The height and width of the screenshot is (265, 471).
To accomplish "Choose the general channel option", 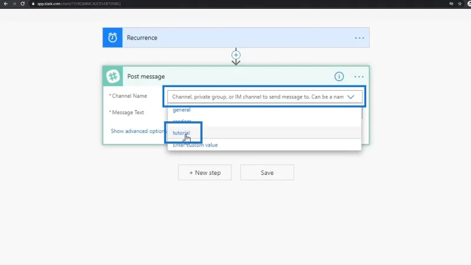I will point(181,110).
